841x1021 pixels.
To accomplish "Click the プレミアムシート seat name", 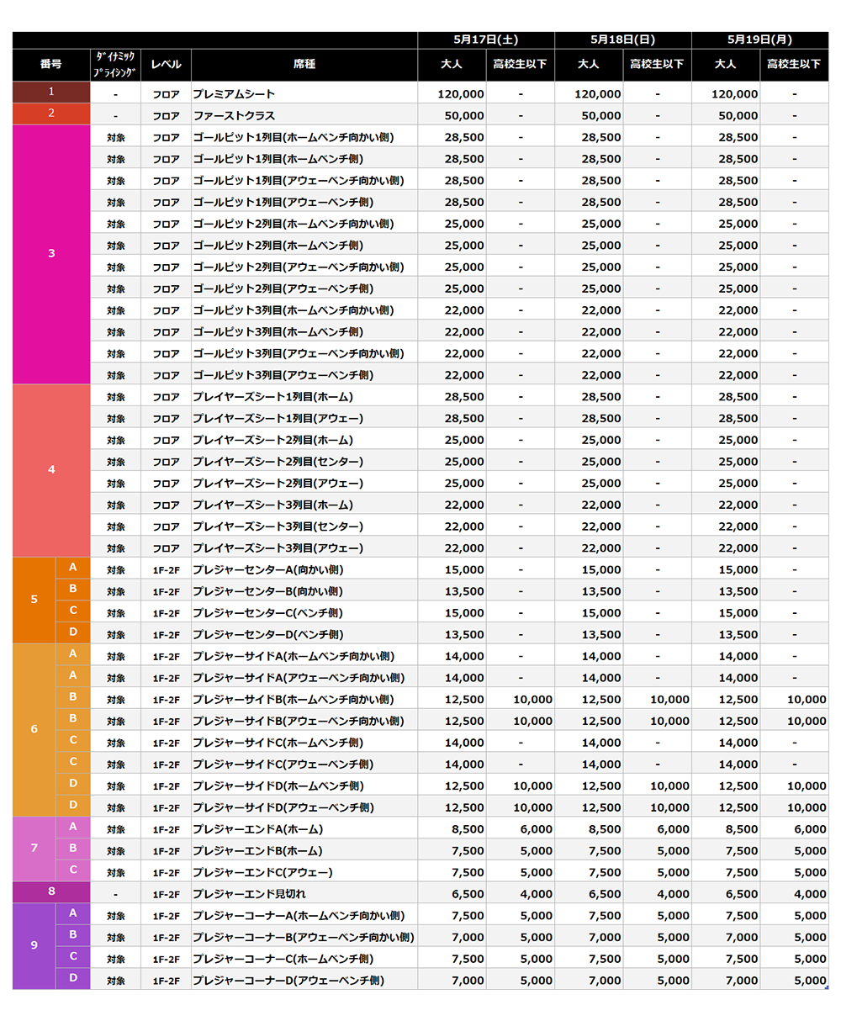I will [x=234, y=94].
